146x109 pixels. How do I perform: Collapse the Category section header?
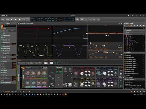[x=134, y=53]
